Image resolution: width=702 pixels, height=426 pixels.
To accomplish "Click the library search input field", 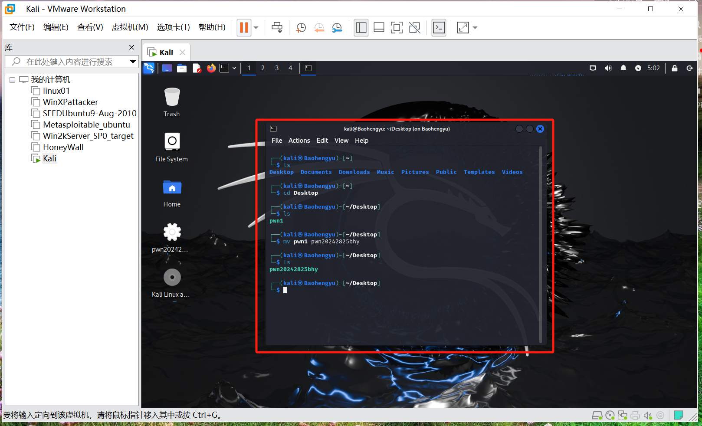I will pos(69,62).
